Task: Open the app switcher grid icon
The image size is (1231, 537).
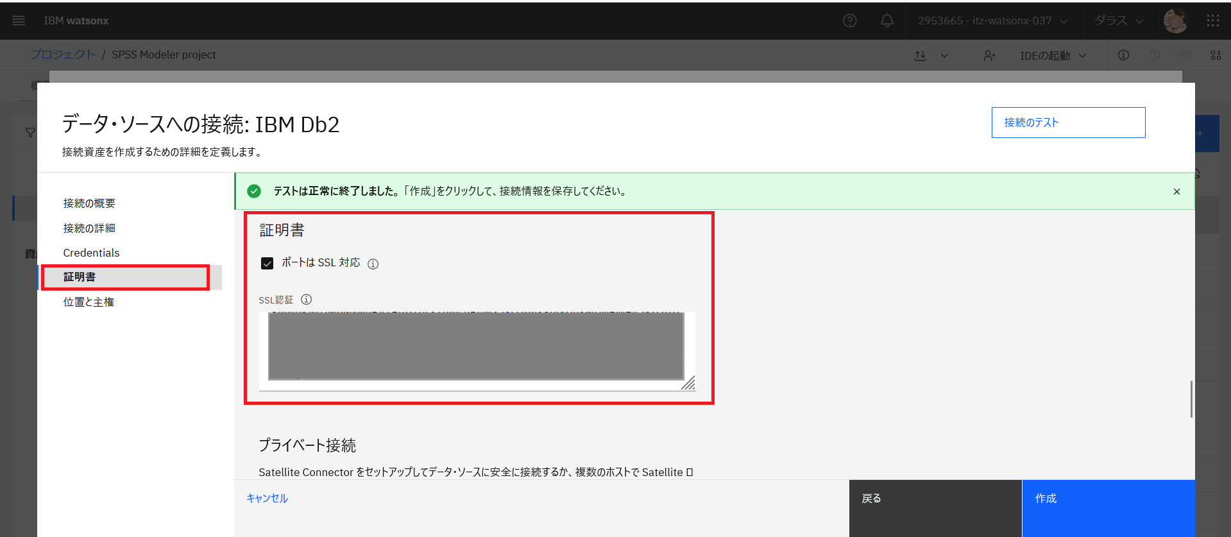Action: pos(1212,21)
